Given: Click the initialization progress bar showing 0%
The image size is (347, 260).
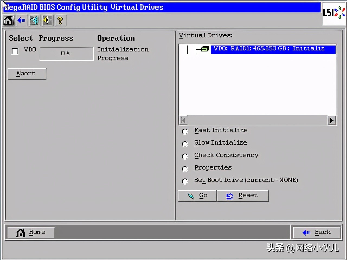Looking at the screenshot, I should tap(66, 53).
